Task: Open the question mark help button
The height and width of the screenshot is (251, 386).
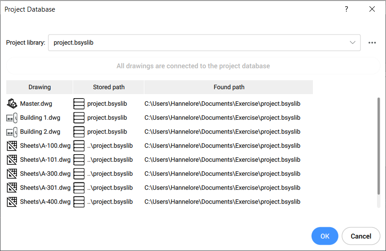Action: pyautogui.click(x=347, y=9)
